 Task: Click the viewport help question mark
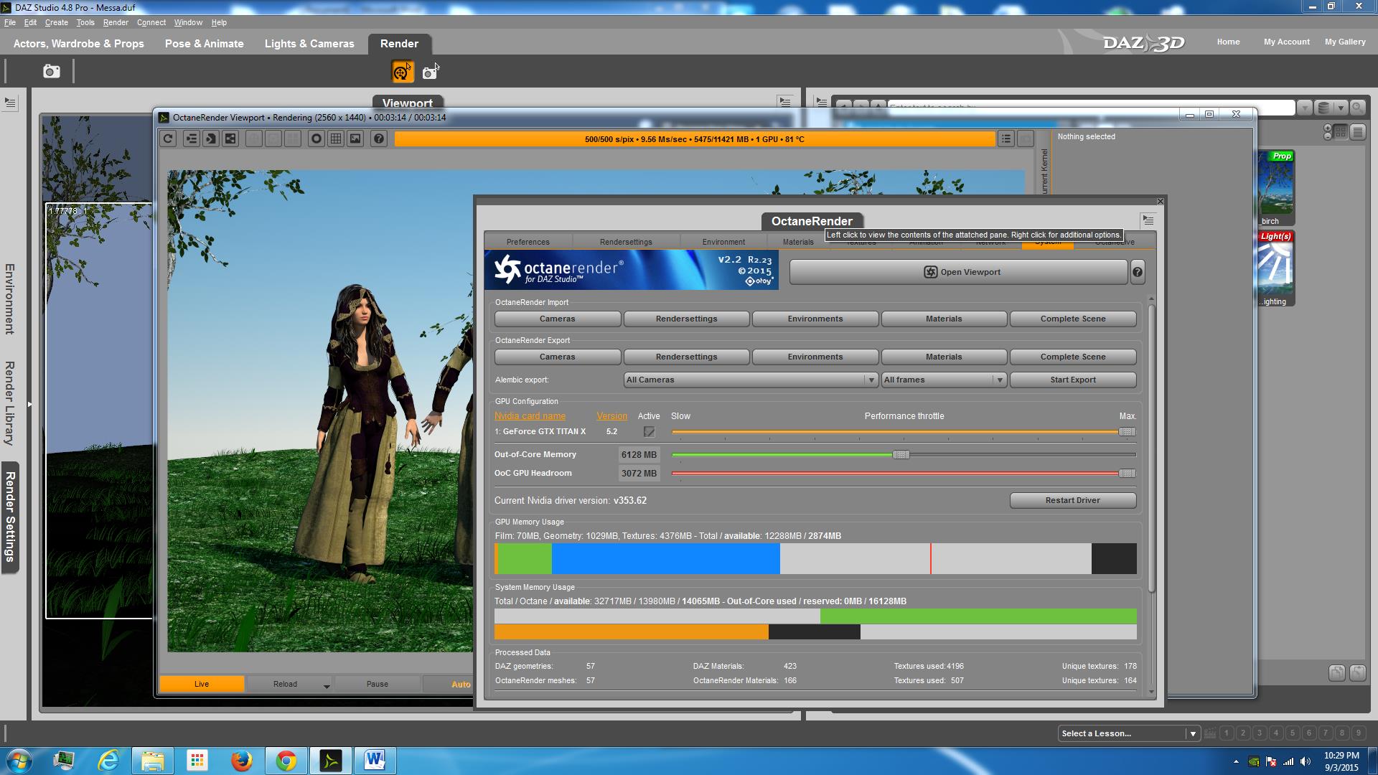pyautogui.click(x=379, y=139)
